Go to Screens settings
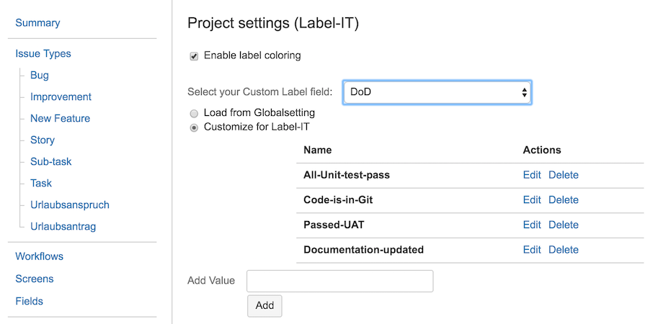This screenshot has width=663, height=324. (x=35, y=279)
